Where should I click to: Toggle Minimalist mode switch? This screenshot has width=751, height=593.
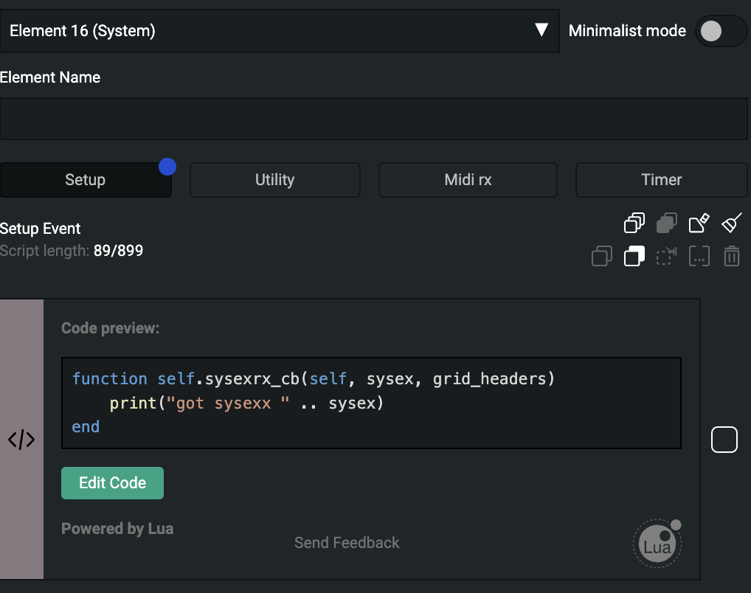coord(721,31)
